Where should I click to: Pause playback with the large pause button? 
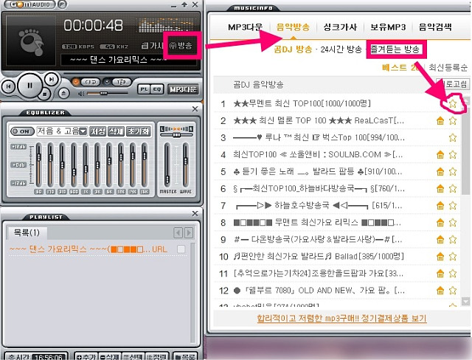point(29,86)
